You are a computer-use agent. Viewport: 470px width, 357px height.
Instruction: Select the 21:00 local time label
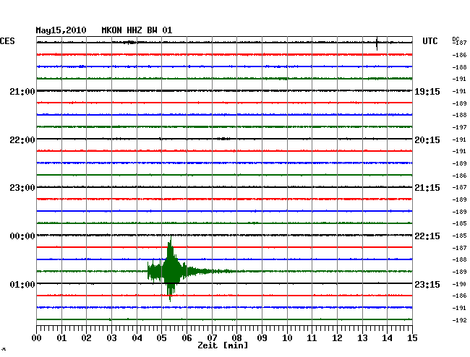[22, 91]
